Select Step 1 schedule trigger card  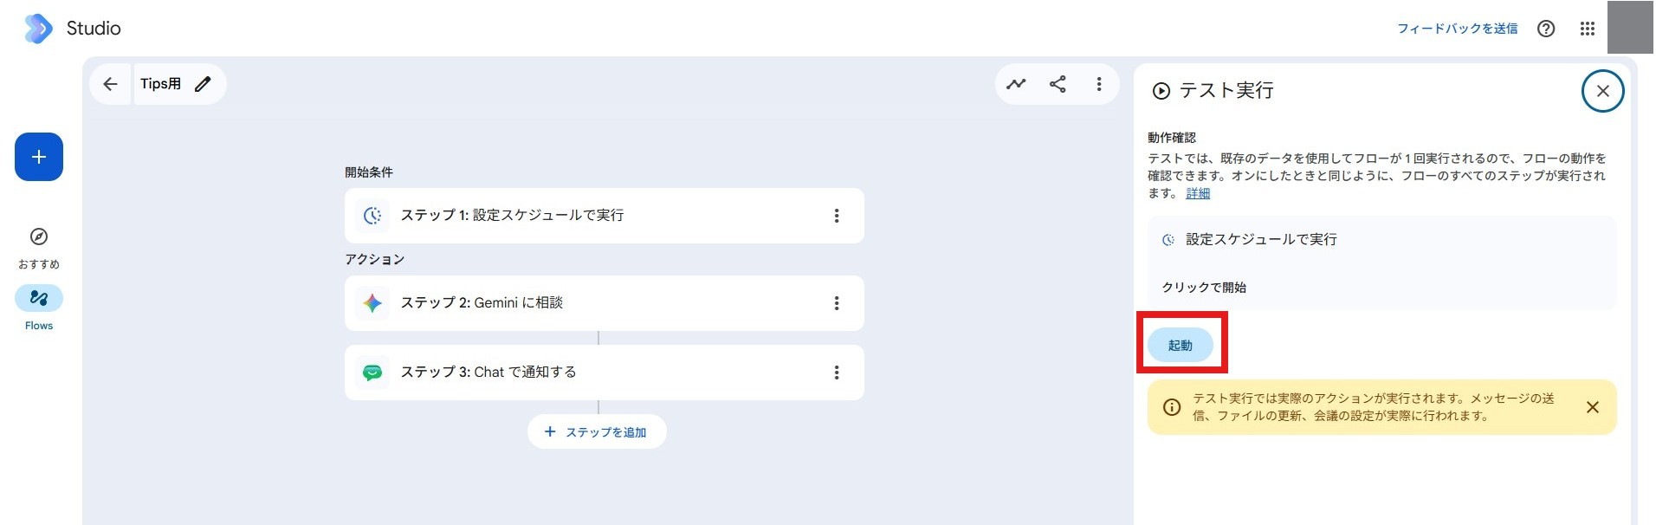coord(605,216)
